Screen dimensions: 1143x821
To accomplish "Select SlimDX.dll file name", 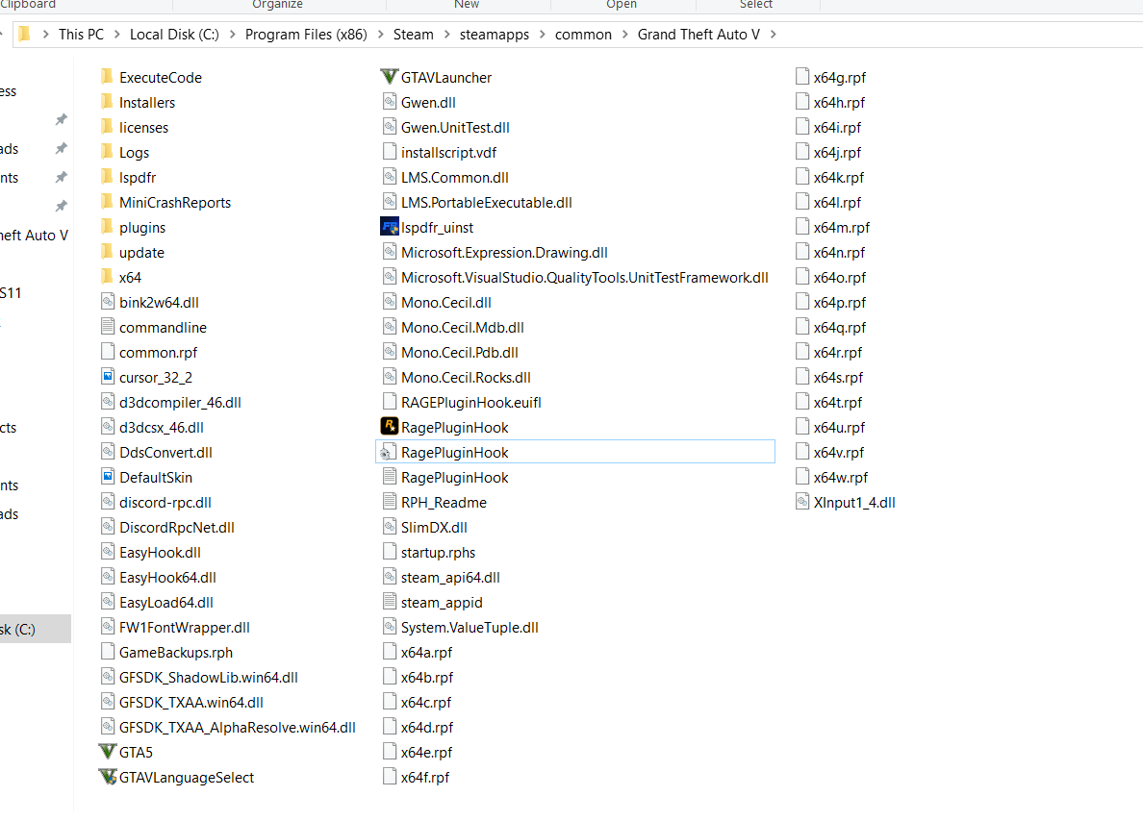I will coord(435,527).
